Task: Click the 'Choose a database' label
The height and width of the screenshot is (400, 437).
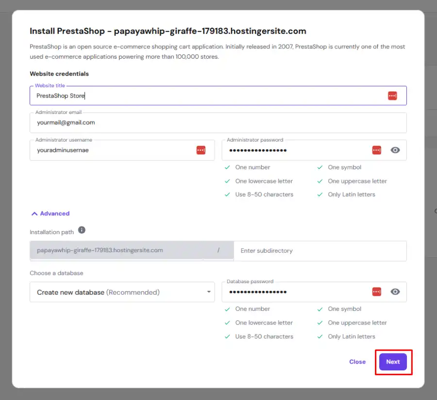Action: pos(56,273)
